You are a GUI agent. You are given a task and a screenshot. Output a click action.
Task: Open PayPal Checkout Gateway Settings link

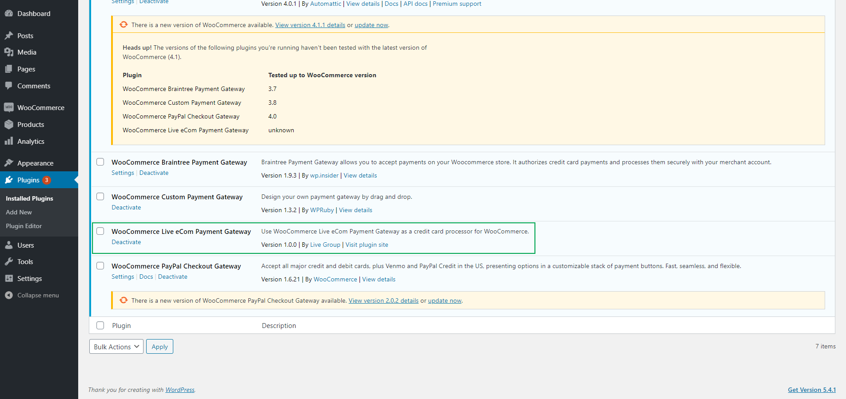point(123,277)
